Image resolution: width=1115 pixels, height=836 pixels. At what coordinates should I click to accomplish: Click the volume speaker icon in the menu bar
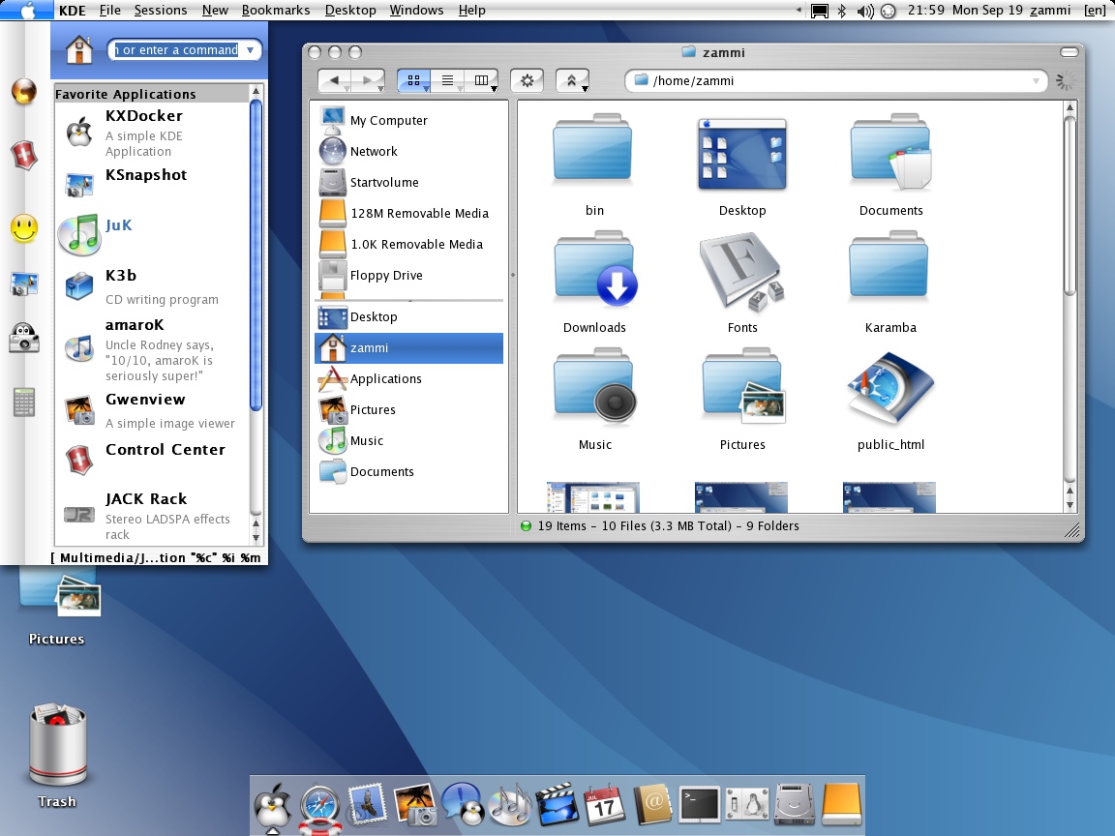click(864, 11)
